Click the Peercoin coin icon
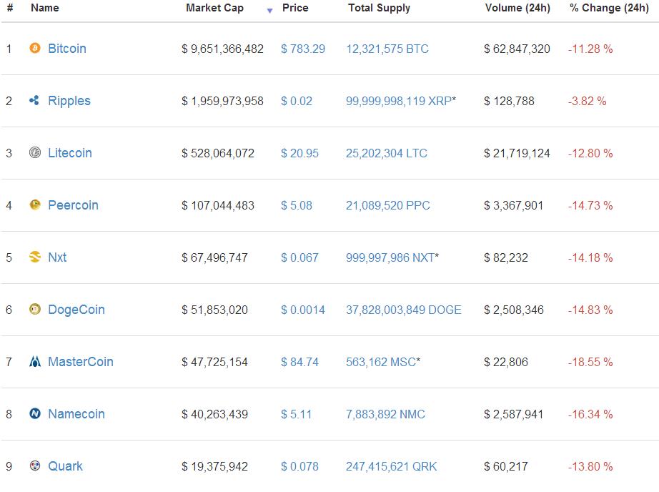The width and height of the screenshot is (659, 492). coord(35,205)
